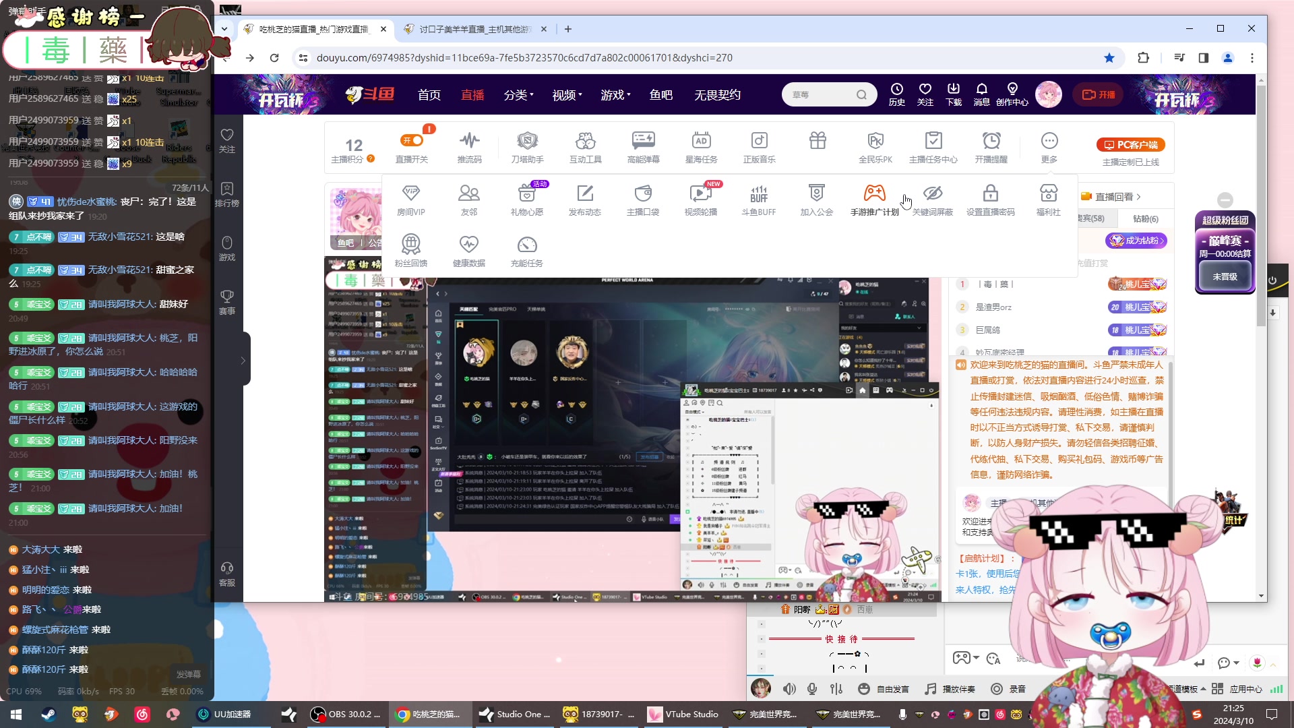1294x728 pixels.
Task: Toggle 播放伴奏 accompaniment playback
Action: tap(950, 689)
